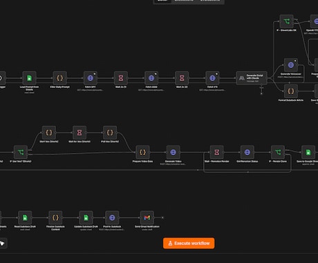This screenshot has width=318, height=263.
Task: Open the Load Prompt from Sheets node
Action: click(x=29, y=78)
